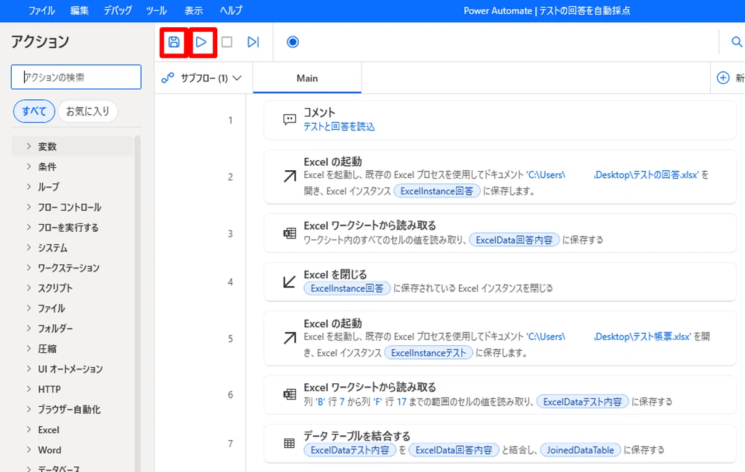The image size is (745, 472).
Task: Click the ExcelInstance回答 variable in step 2
Action: point(437,191)
